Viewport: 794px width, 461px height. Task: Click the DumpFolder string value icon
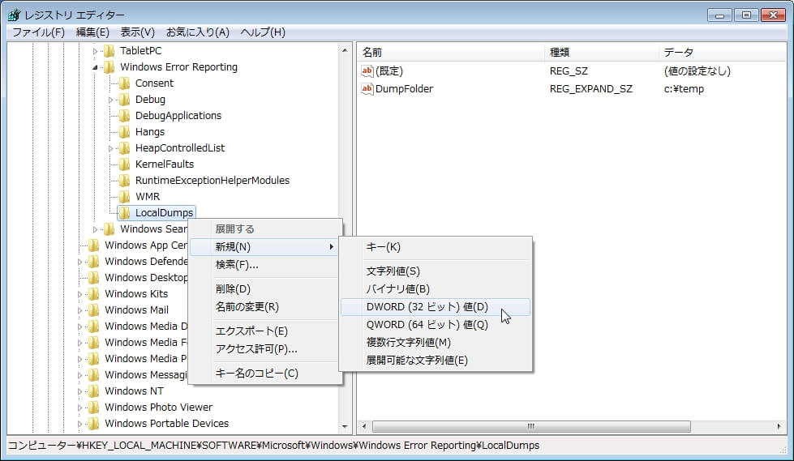tap(367, 89)
